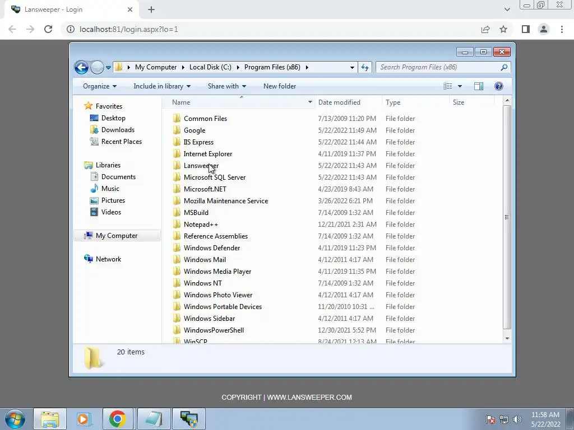574x430 pixels.
Task: Click the Explorer back navigation arrow
Action: [81, 67]
